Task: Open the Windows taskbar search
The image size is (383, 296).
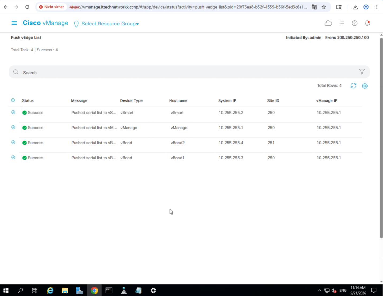Action: point(20,290)
